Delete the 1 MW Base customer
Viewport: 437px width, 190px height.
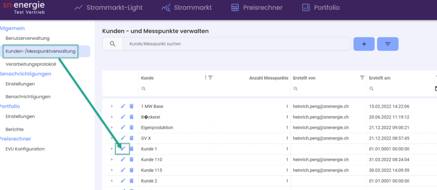click(x=131, y=106)
